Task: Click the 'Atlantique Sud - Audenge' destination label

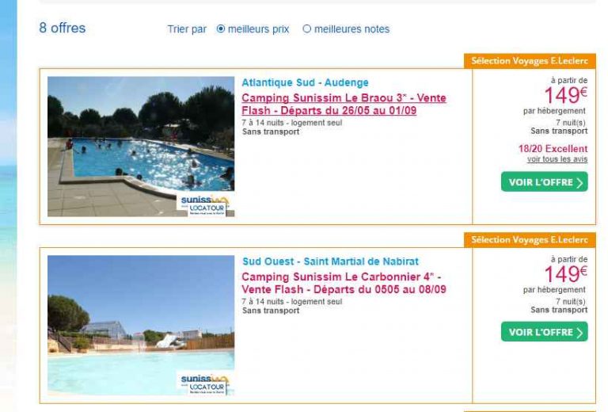Action: (x=305, y=82)
